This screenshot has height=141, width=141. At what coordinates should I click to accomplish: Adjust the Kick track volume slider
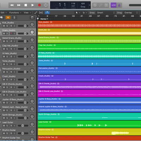coord(23,26)
